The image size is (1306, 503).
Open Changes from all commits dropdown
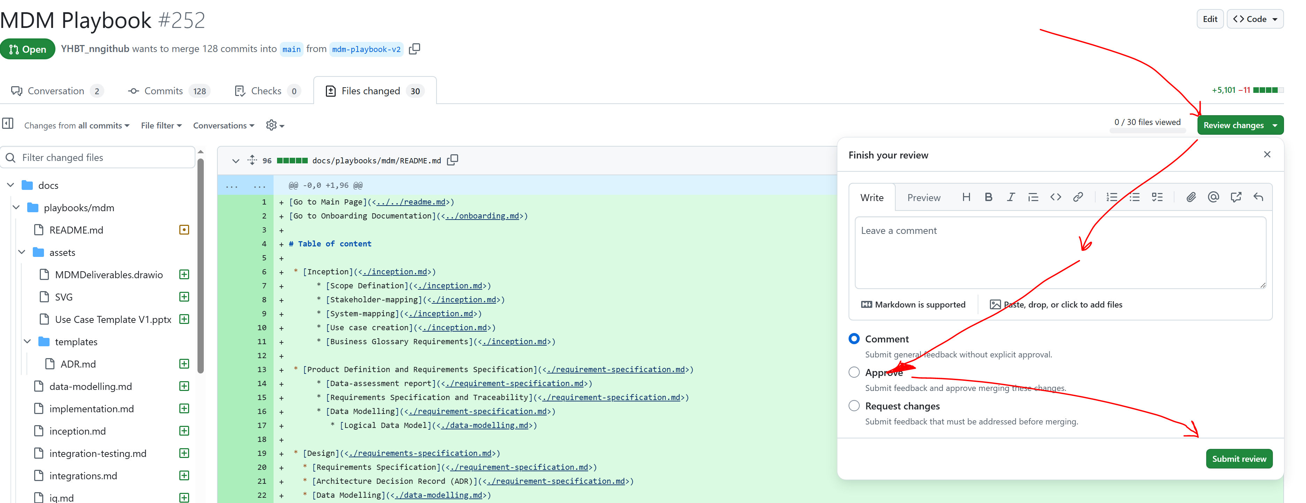(77, 125)
